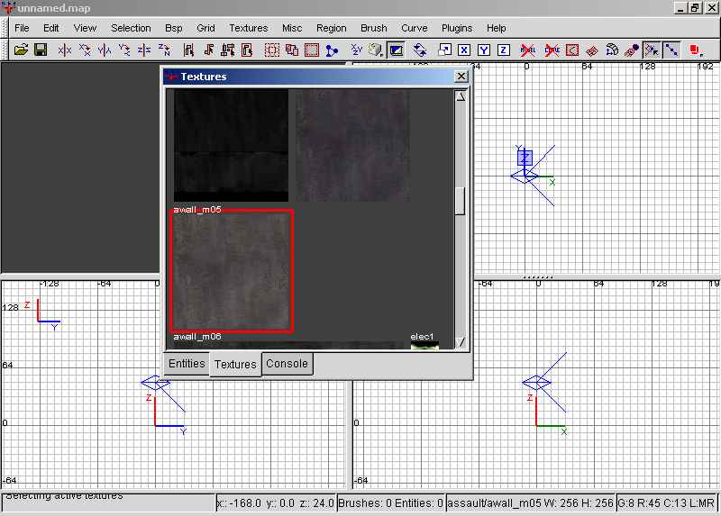
Task: Switch to the Entities tab
Action: tap(187, 364)
